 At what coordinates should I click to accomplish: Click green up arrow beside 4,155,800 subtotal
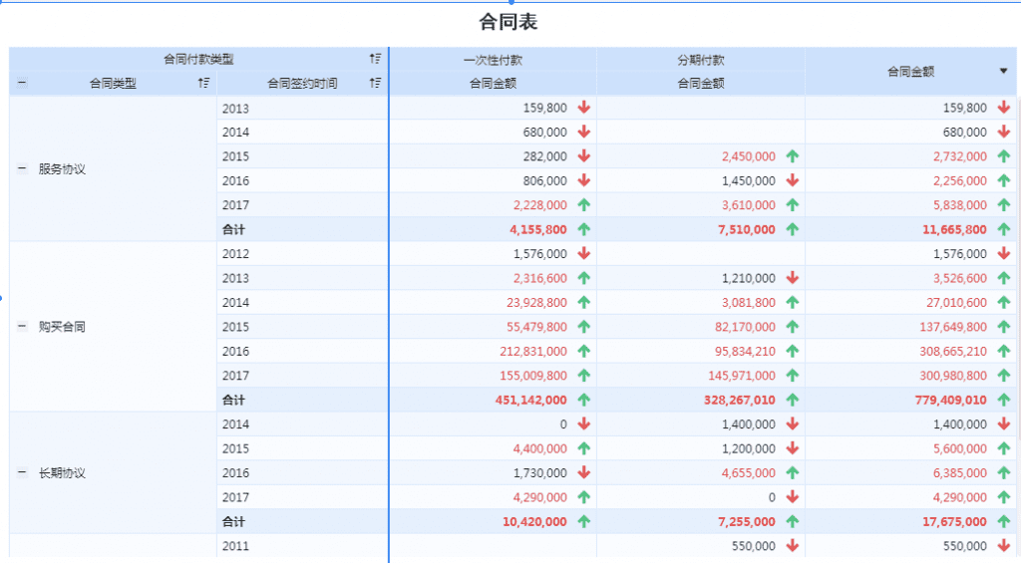584,229
